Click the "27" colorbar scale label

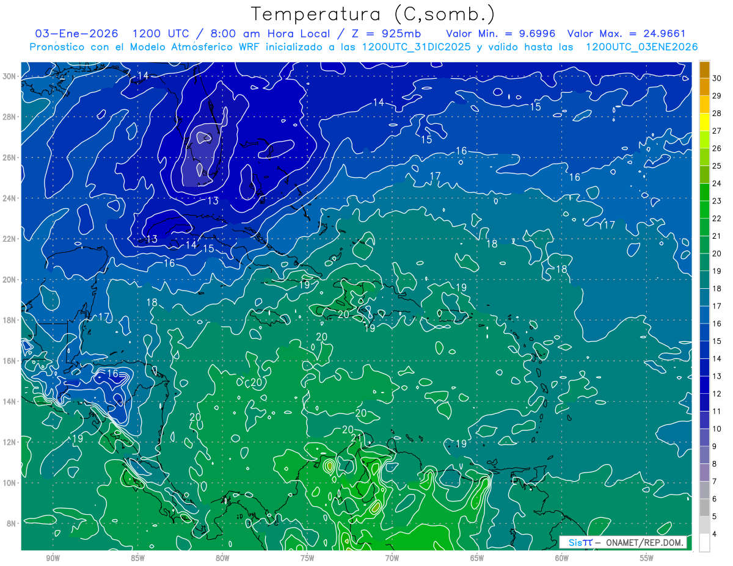(717, 131)
